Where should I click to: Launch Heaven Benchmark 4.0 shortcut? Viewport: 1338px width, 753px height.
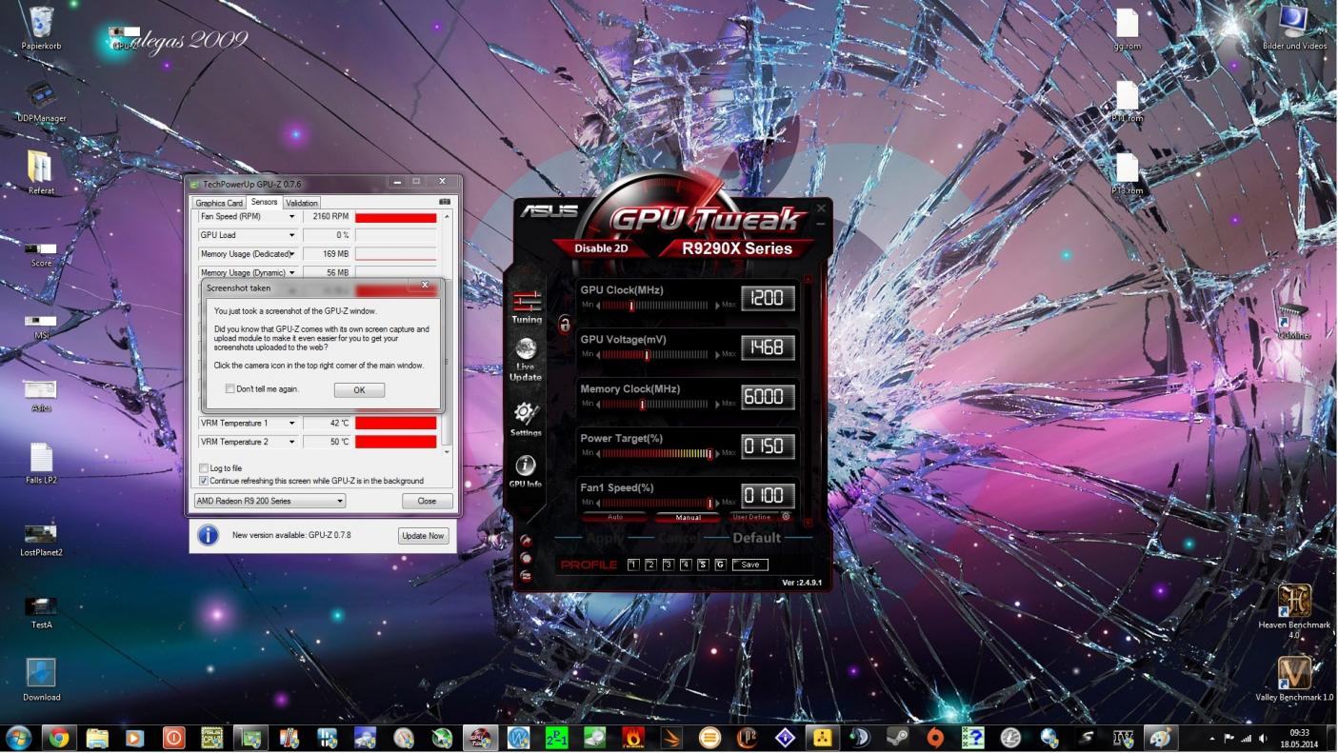(x=1293, y=611)
